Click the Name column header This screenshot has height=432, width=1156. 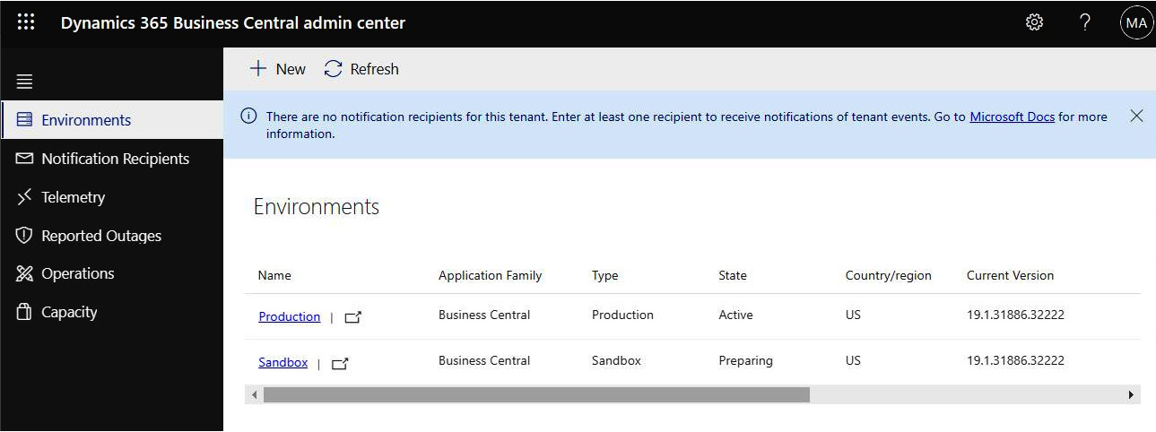pos(274,275)
